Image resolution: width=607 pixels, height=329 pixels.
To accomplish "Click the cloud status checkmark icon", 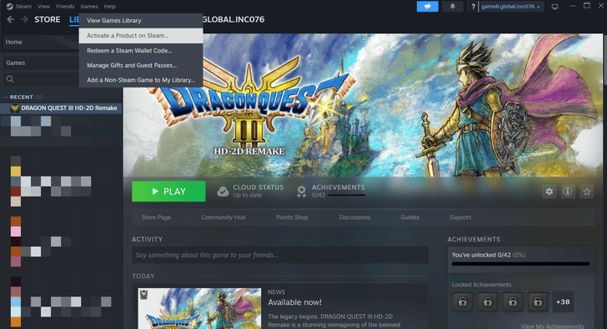I will coord(223,192).
